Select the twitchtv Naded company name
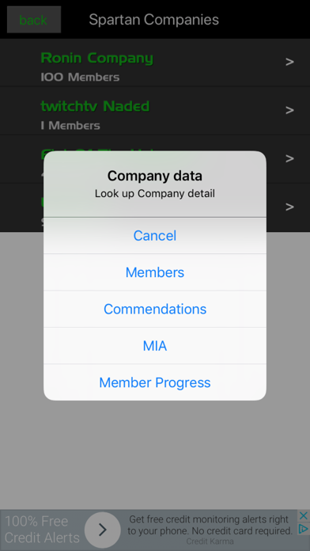 point(95,106)
